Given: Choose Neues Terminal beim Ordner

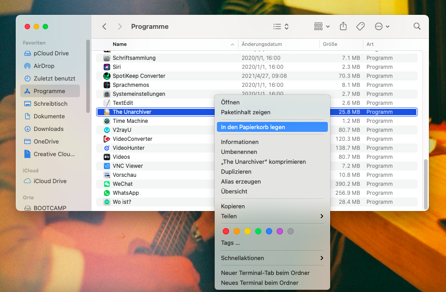Looking at the screenshot, I should (272, 283).
